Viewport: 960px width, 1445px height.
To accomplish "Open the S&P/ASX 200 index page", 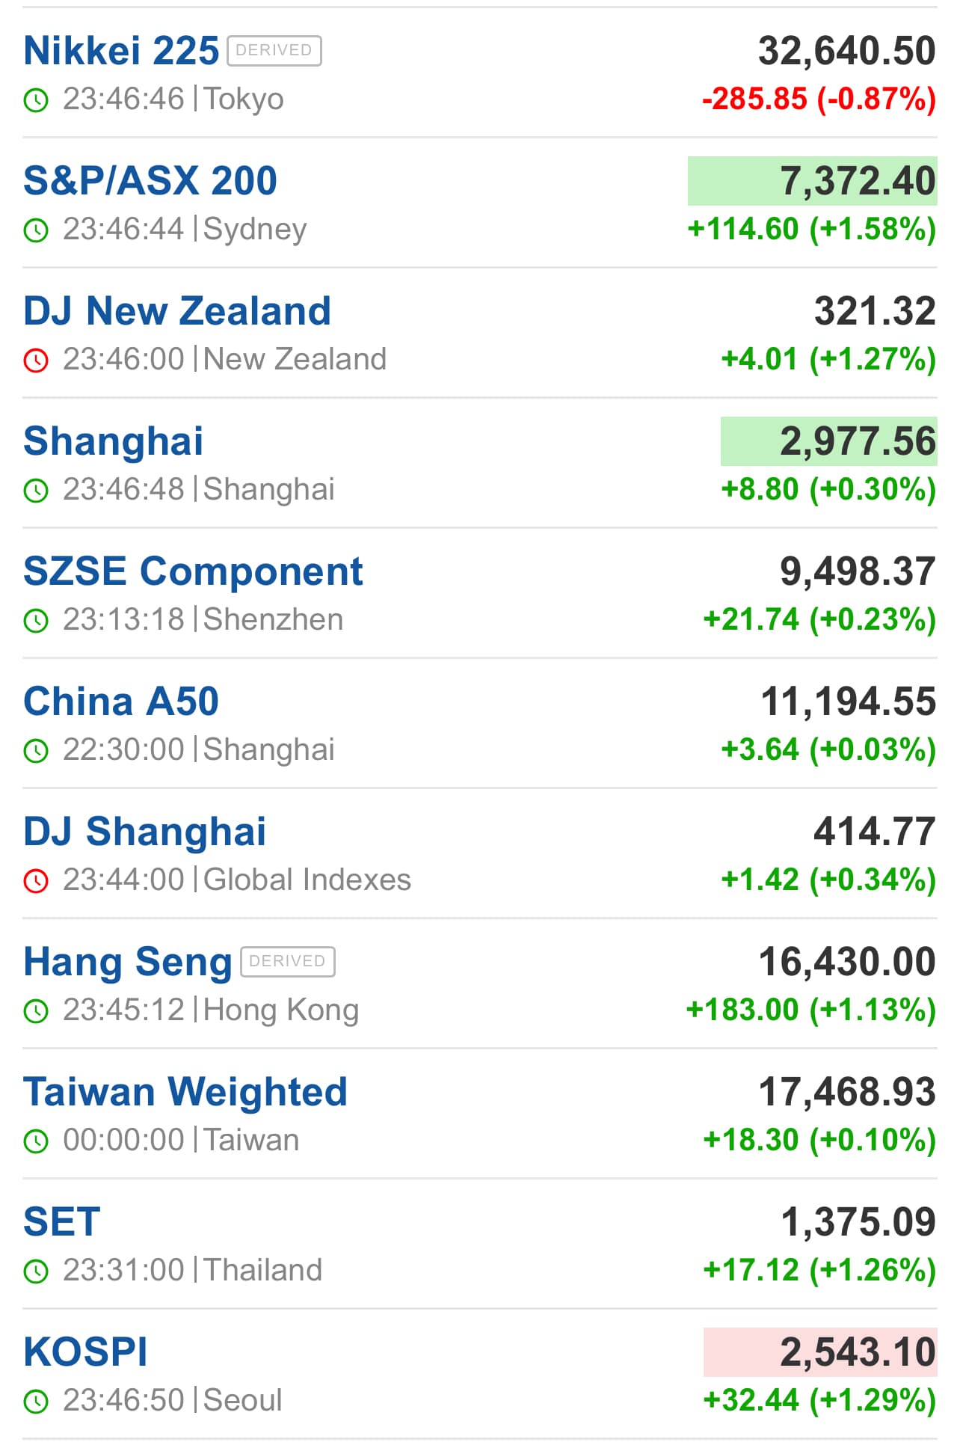I will tap(150, 181).
